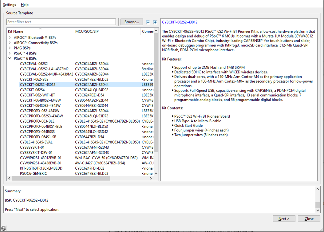
Task: Click the Next > button
Action: pos(284,218)
